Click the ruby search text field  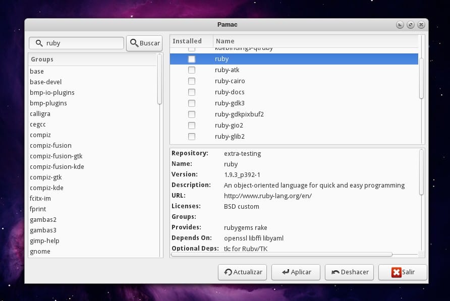(x=81, y=43)
